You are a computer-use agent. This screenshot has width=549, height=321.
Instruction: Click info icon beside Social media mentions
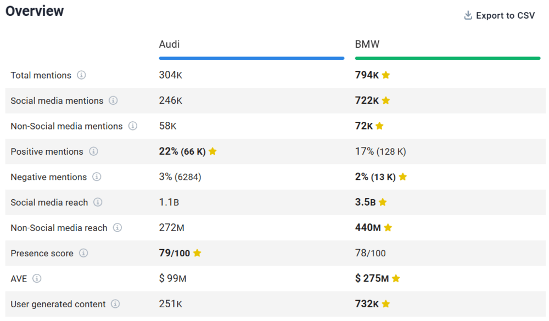coord(113,100)
